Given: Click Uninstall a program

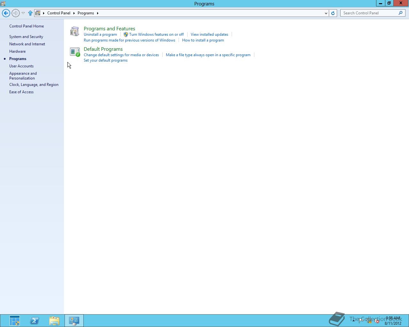Looking at the screenshot, I should click(100, 34).
